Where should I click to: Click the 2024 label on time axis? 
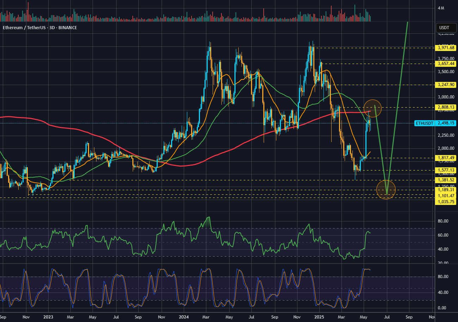[x=184, y=316]
